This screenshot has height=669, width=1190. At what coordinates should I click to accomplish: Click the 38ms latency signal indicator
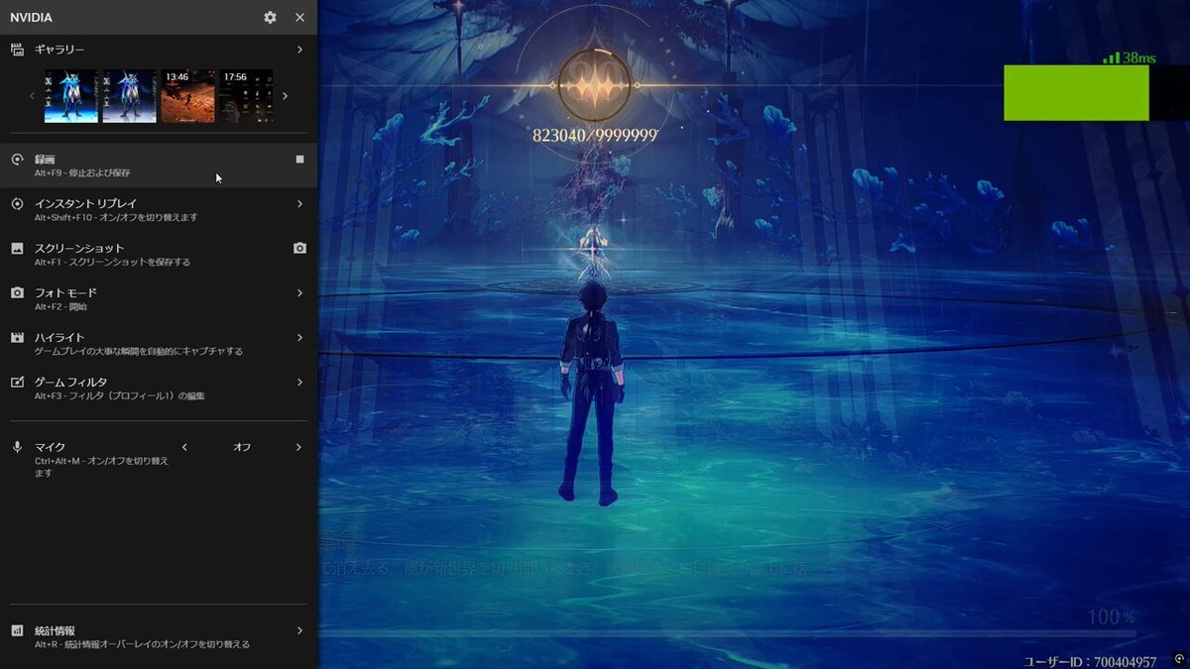(x=1130, y=58)
